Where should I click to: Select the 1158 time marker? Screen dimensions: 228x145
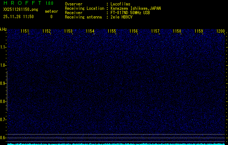[177, 32]
